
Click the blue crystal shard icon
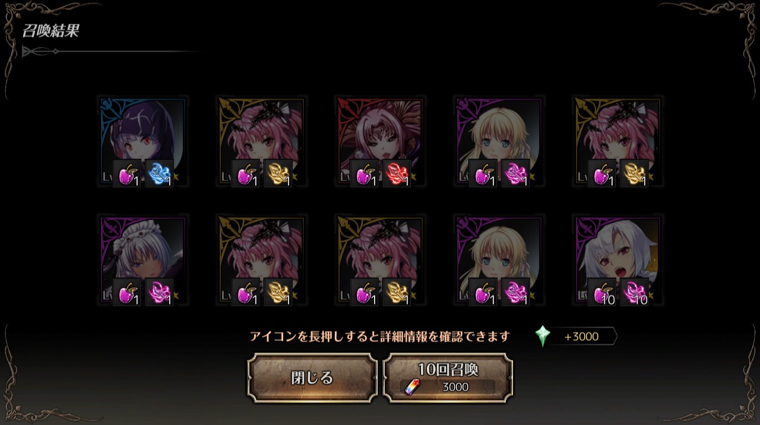coord(159,174)
